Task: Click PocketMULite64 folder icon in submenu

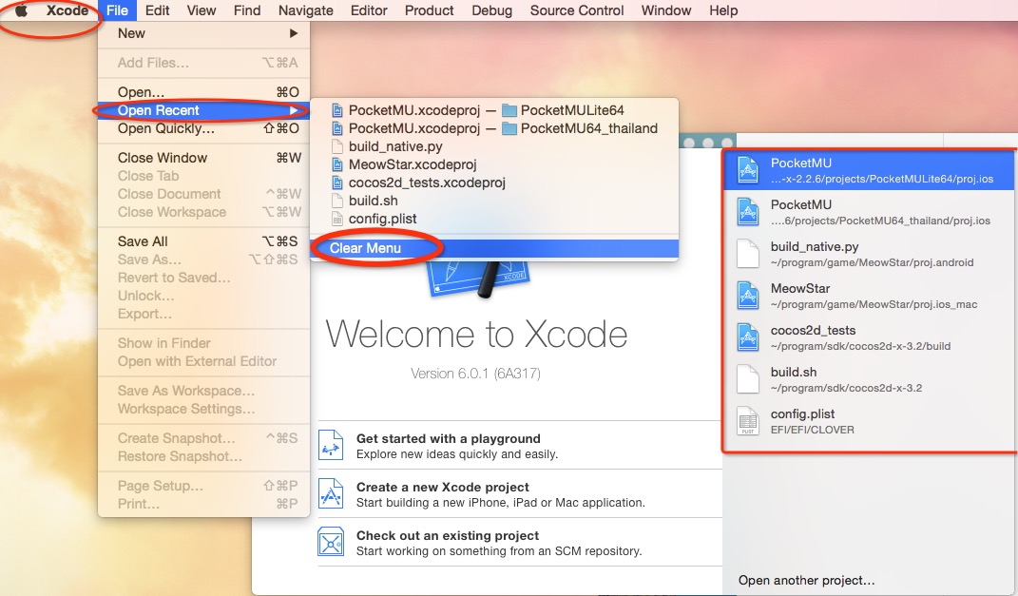Action: click(x=509, y=110)
